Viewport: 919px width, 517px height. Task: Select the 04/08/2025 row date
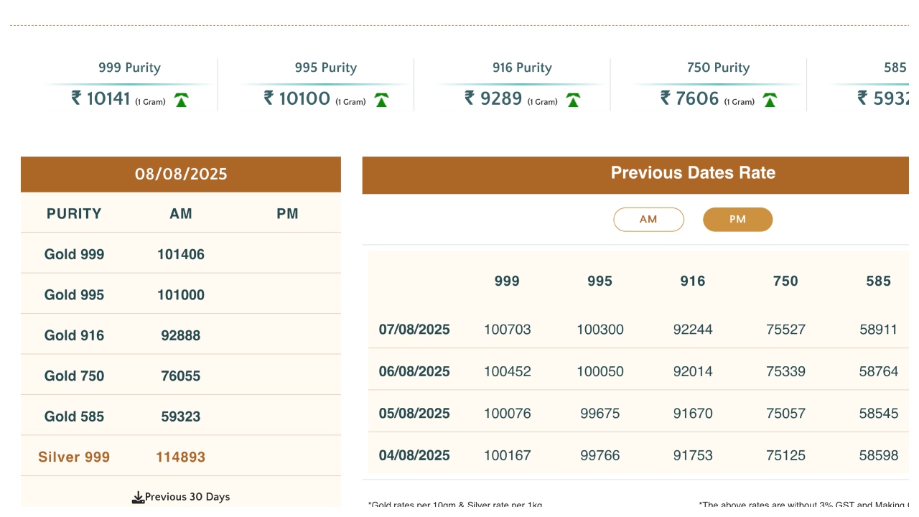point(414,455)
